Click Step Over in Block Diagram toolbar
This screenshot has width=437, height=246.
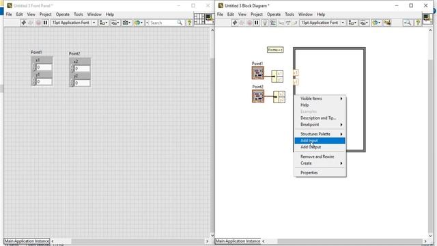point(288,23)
